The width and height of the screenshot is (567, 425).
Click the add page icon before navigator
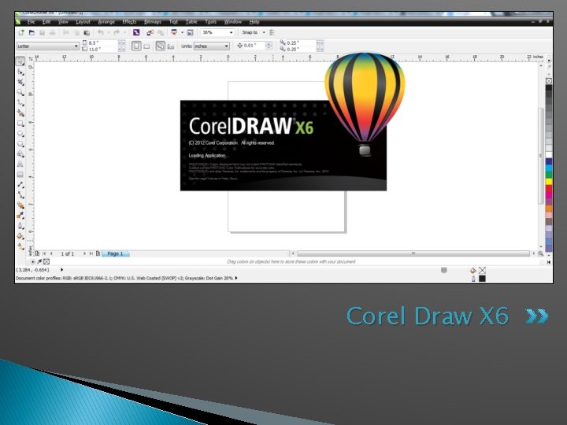(37, 253)
